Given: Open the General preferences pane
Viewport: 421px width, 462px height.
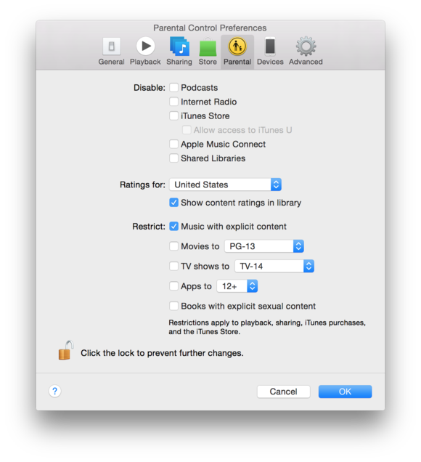Looking at the screenshot, I should point(111,52).
